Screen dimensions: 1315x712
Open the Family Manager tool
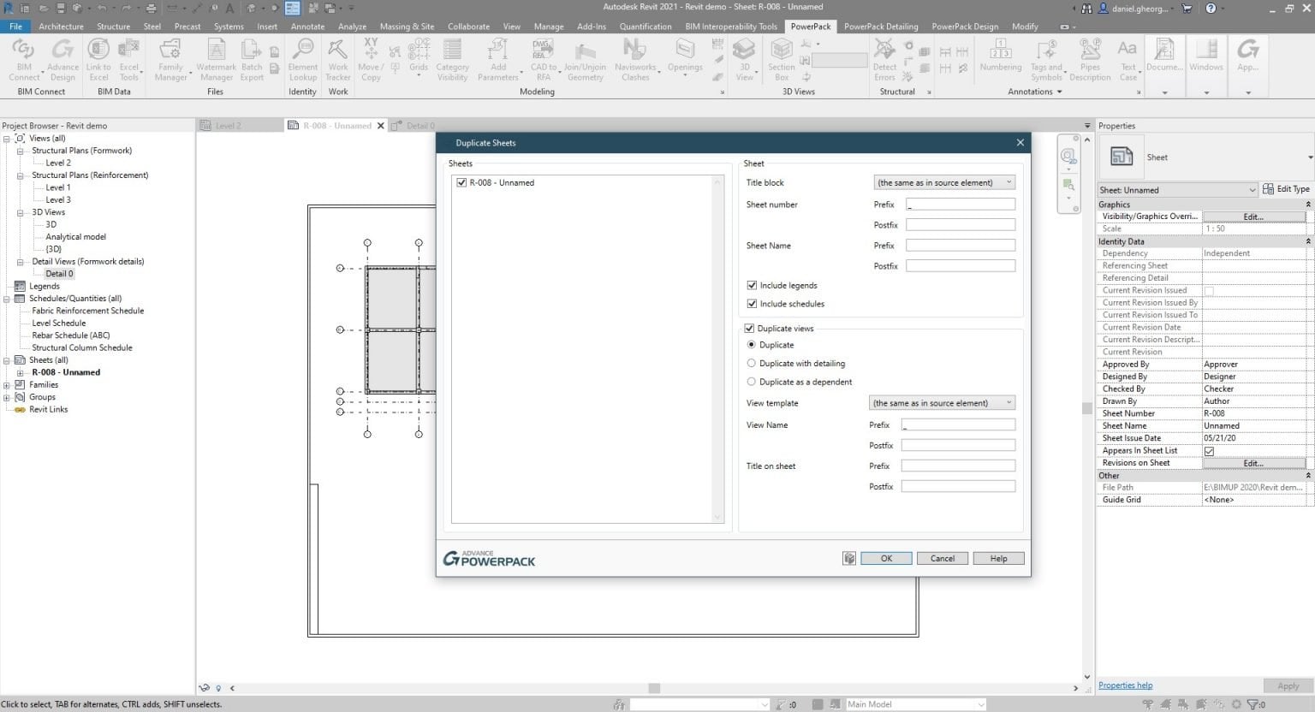170,57
